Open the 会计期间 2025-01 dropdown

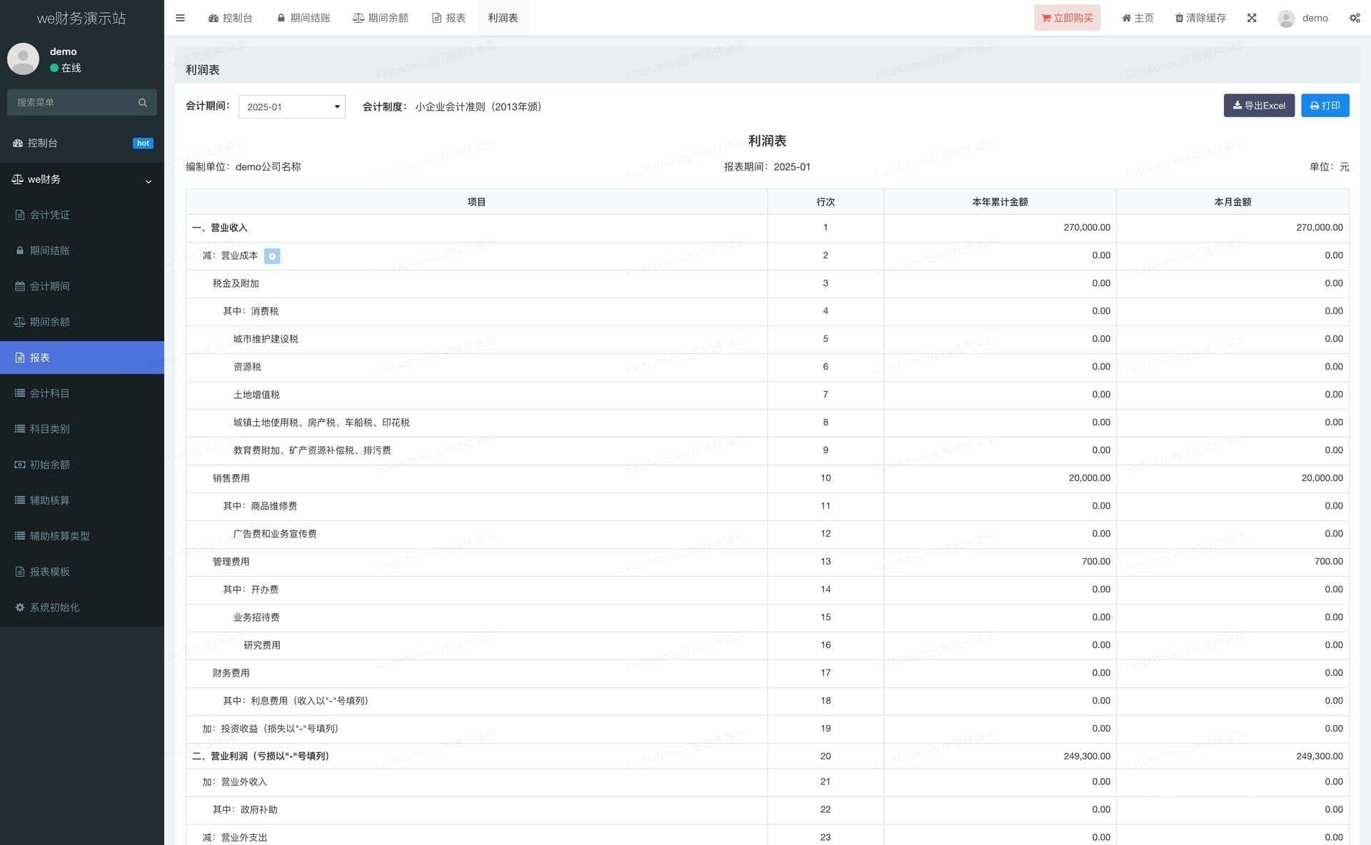(291, 107)
